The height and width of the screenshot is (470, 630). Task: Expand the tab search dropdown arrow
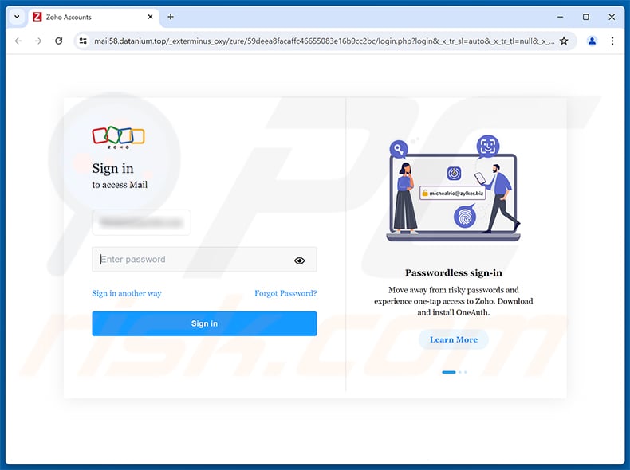[x=17, y=17]
